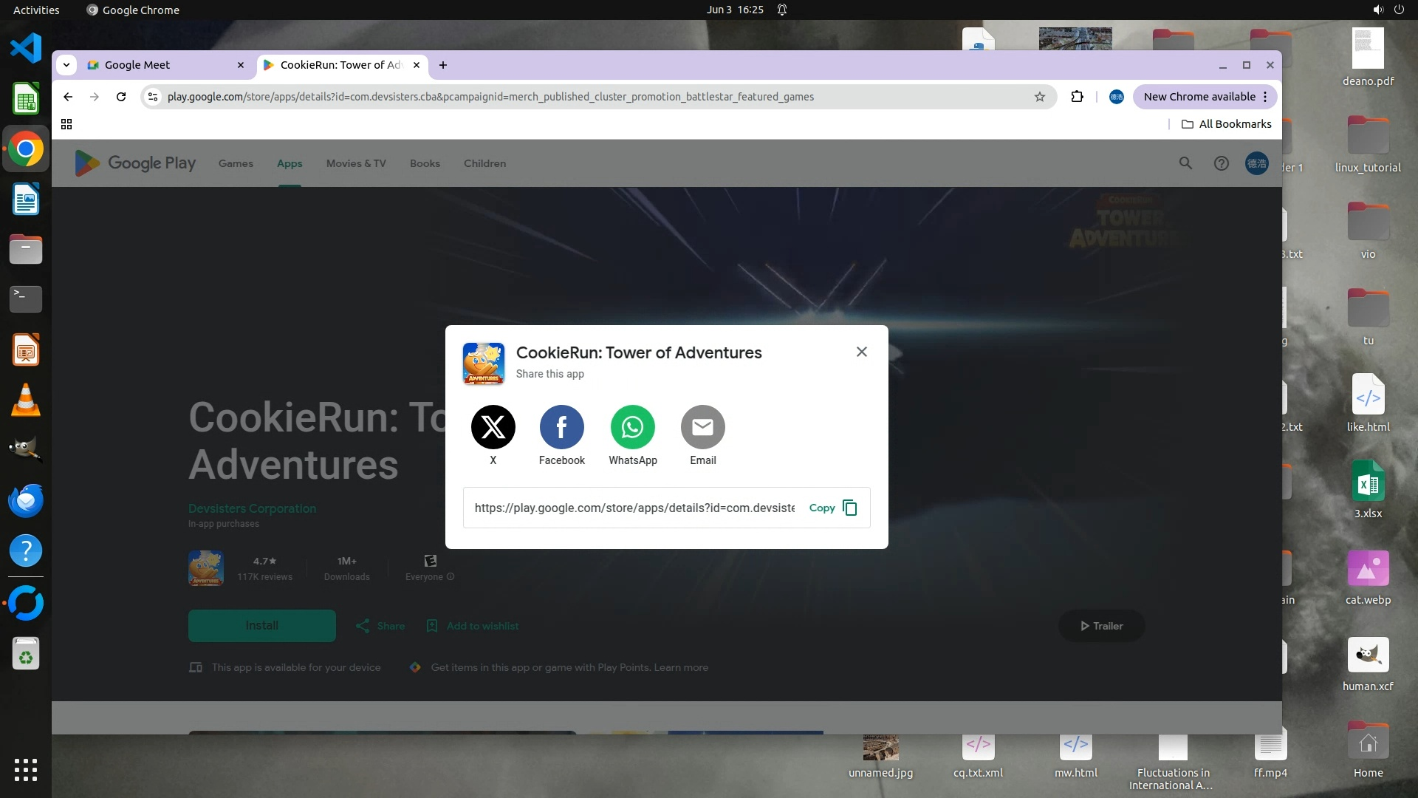1418x798 pixels.
Task: Share through WhatsApp icon
Action: pos(632,427)
